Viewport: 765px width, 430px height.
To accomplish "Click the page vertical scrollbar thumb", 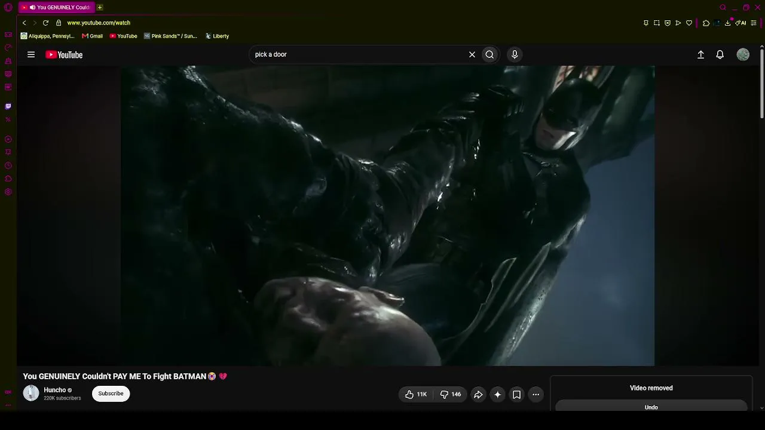I will [x=762, y=82].
